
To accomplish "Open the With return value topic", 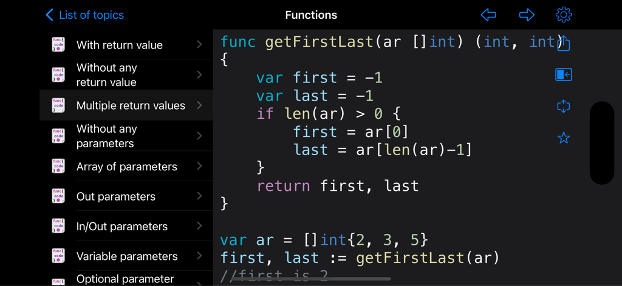I will pos(119,45).
